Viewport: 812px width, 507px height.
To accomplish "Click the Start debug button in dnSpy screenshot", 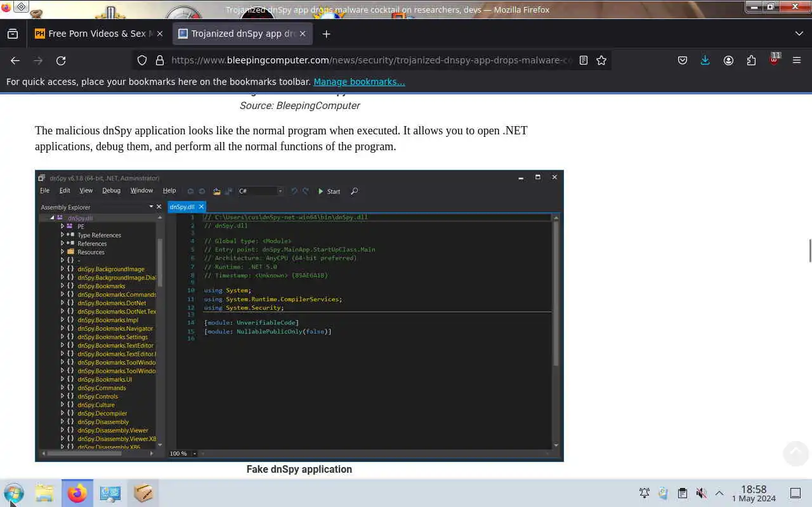I will pyautogui.click(x=329, y=191).
